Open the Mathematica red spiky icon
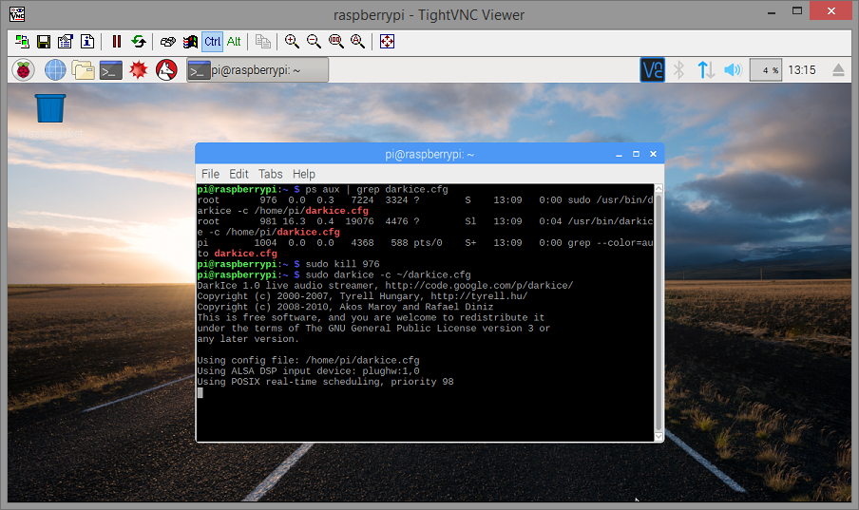The height and width of the screenshot is (510, 859). pos(139,70)
